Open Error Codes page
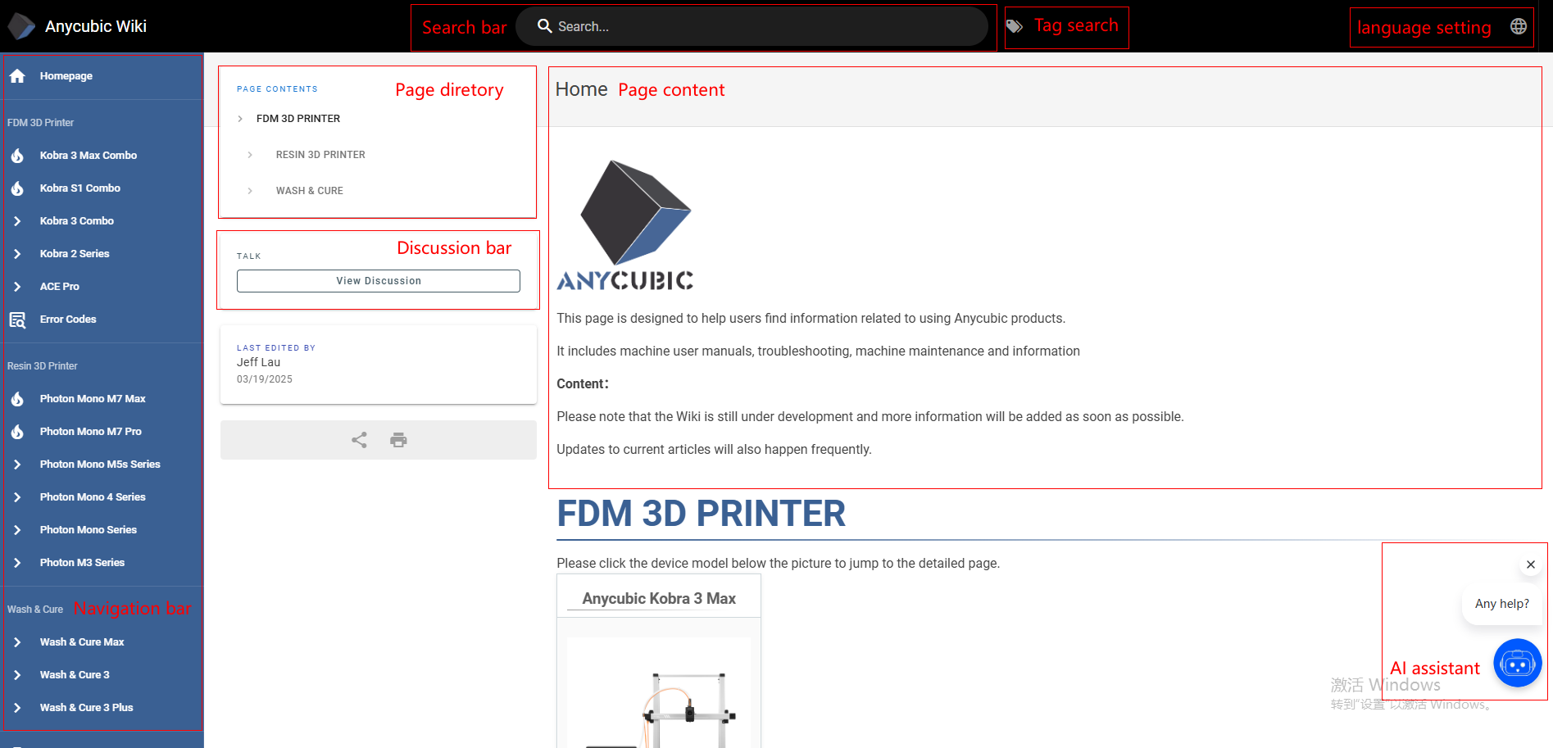Viewport: 1553px width, 748px height. coord(68,320)
